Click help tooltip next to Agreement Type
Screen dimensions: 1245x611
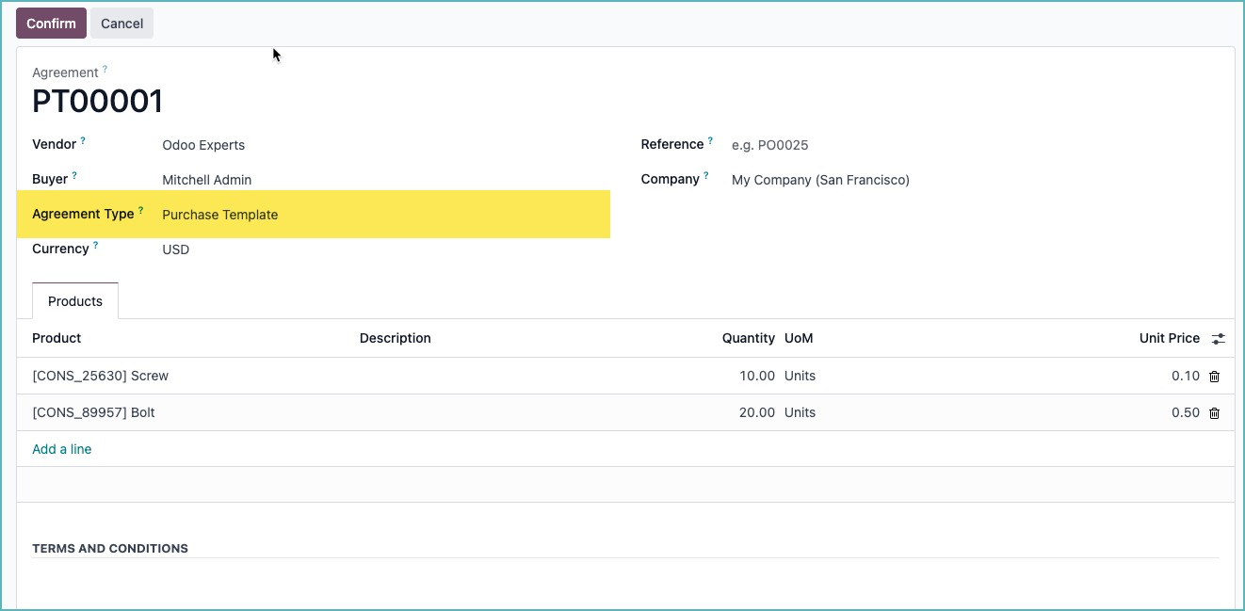click(x=140, y=211)
